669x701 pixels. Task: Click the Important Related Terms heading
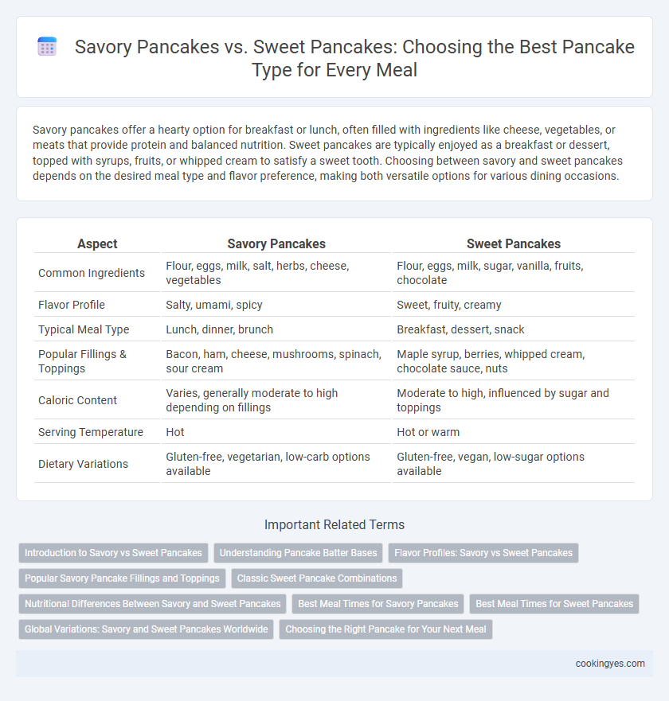click(x=334, y=524)
